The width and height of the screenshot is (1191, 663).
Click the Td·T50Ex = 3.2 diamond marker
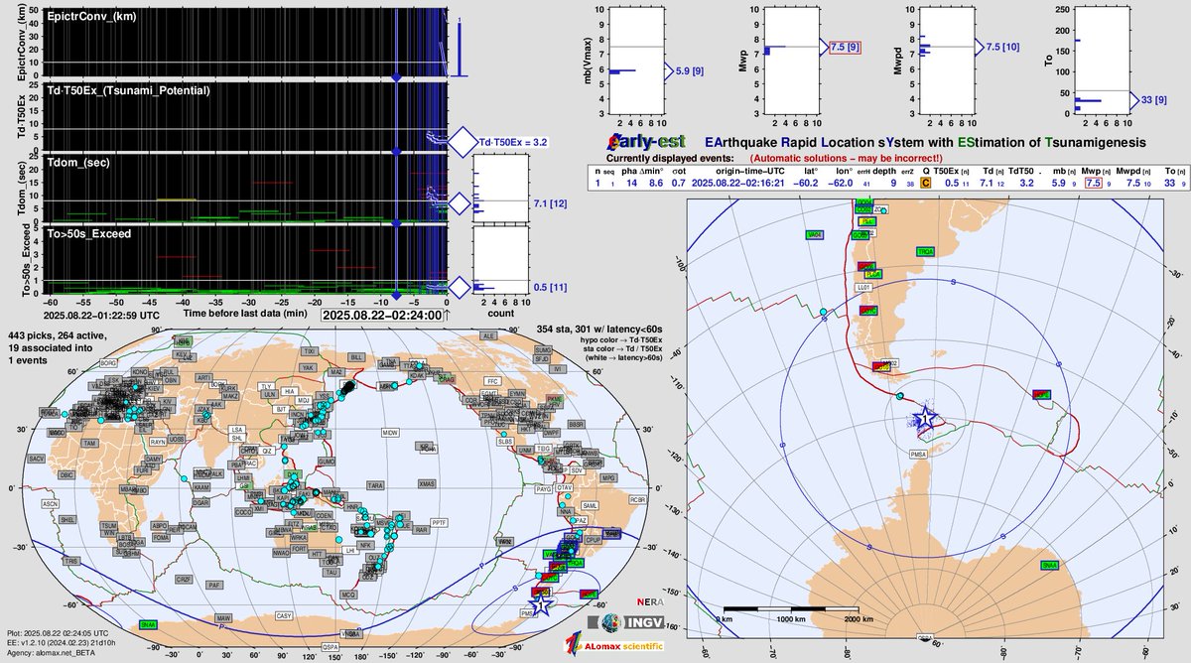tap(462, 142)
